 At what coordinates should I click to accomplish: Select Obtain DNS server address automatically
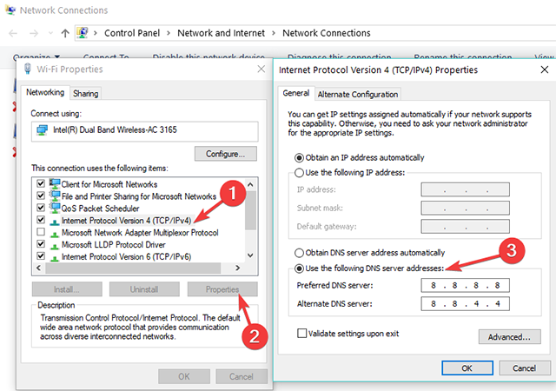299,253
